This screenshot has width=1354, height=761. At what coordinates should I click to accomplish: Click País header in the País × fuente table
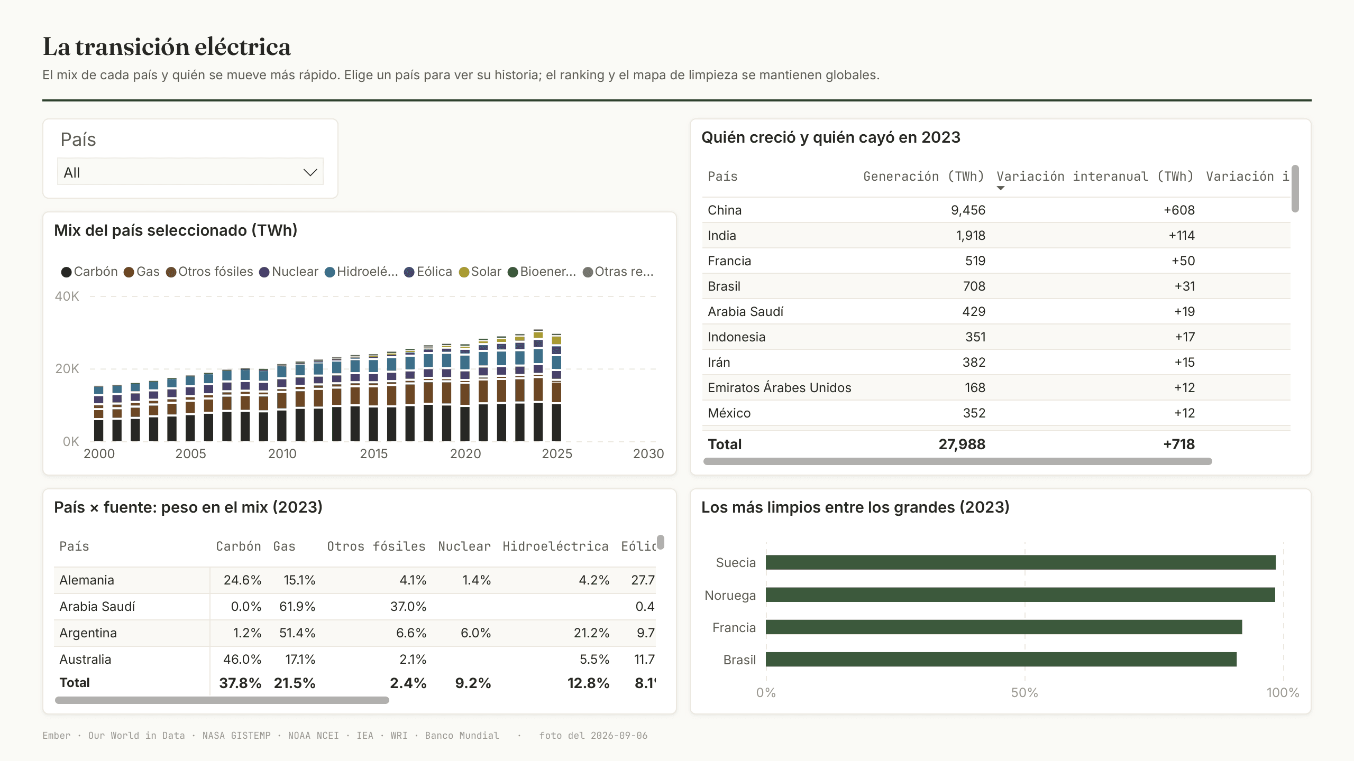(74, 546)
